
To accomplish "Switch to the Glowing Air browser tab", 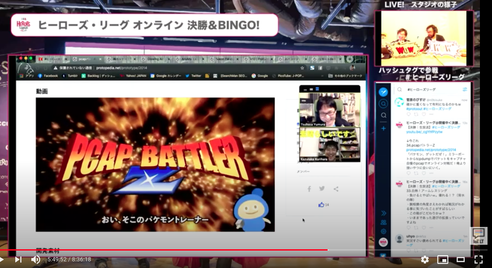I will [x=156, y=59].
